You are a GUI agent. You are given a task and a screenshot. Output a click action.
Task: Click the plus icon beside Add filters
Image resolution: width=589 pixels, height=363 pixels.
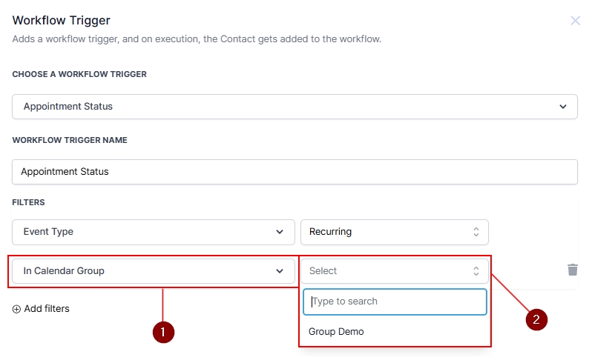pyautogui.click(x=16, y=309)
